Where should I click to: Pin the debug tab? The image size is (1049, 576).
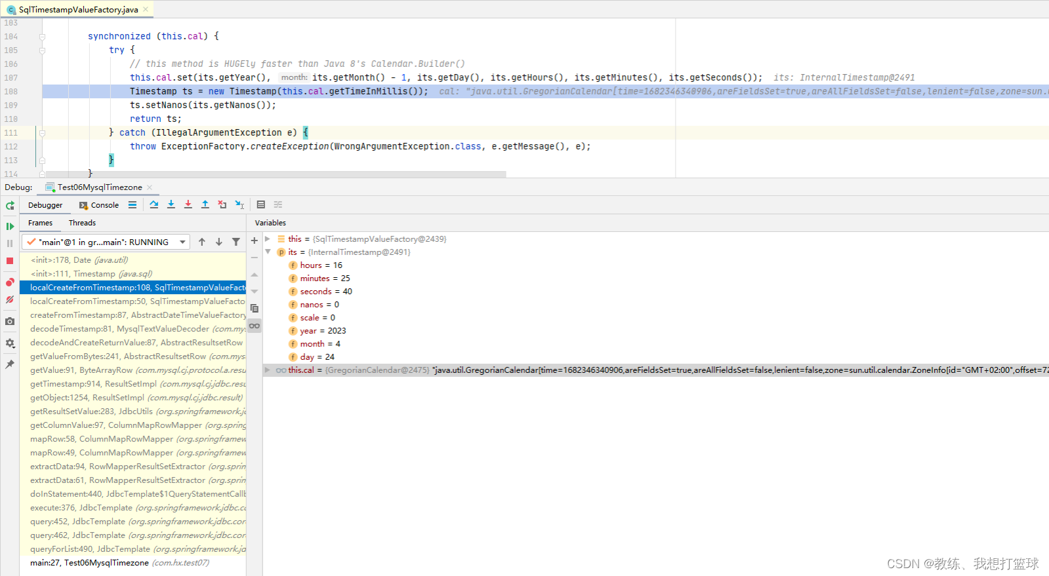click(10, 364)
